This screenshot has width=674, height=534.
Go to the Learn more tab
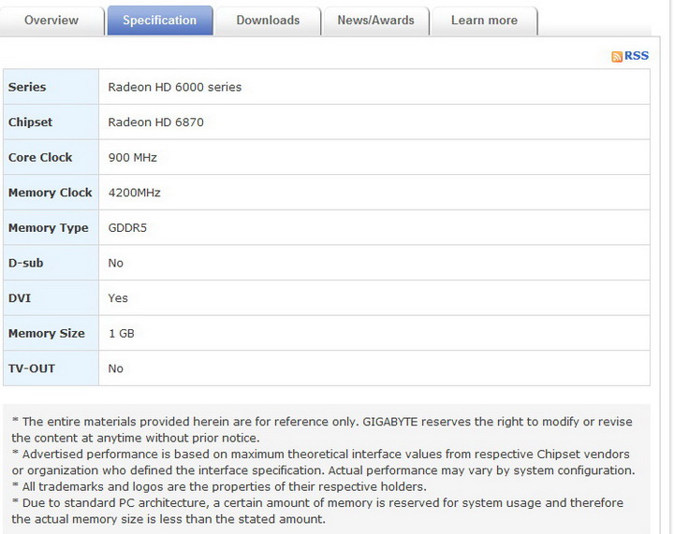[485, 21]
